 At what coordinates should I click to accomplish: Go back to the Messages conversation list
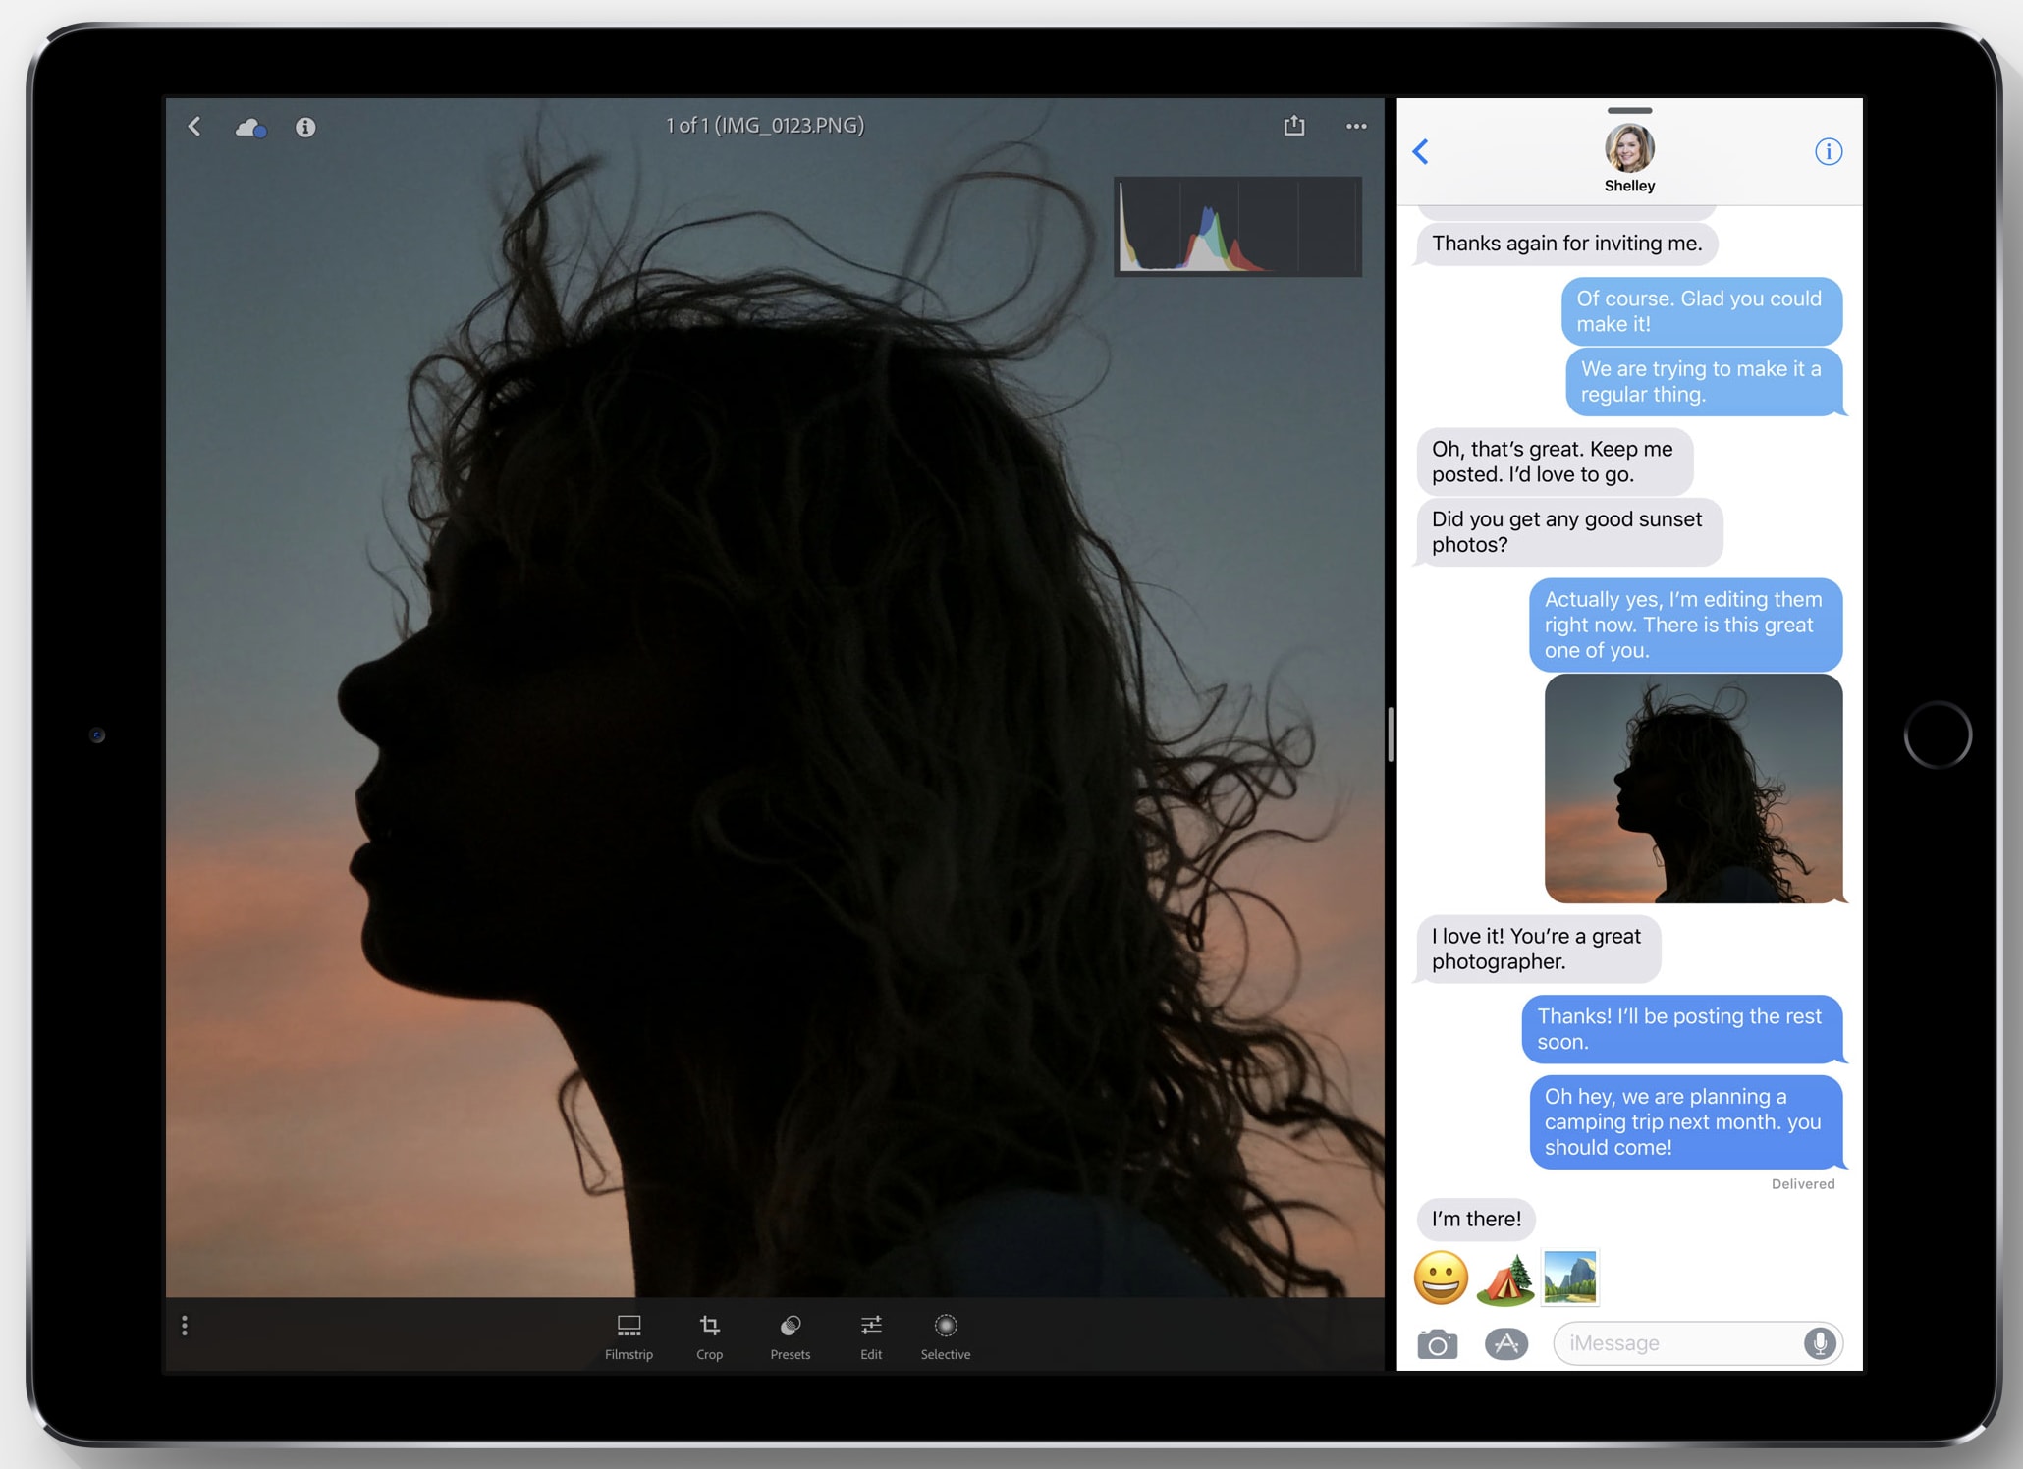pyautogui.click(x=1421, y=151)
